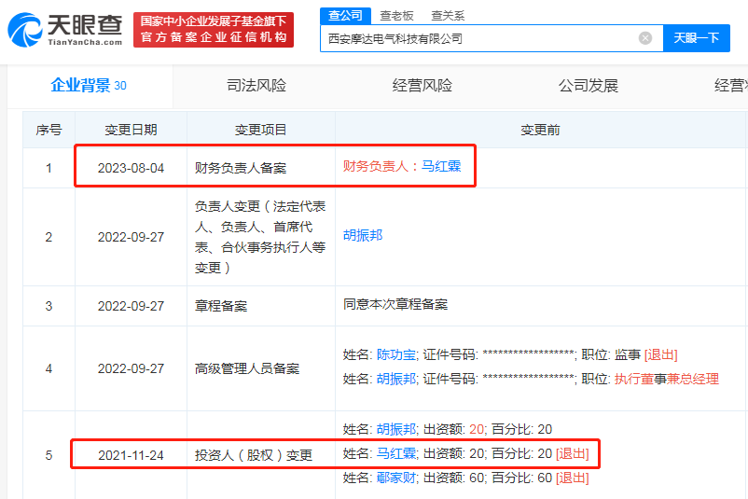Open 马红霖 link in 投资人变更 row
This screenshot has height=499, width=748.
click(395, 454)
